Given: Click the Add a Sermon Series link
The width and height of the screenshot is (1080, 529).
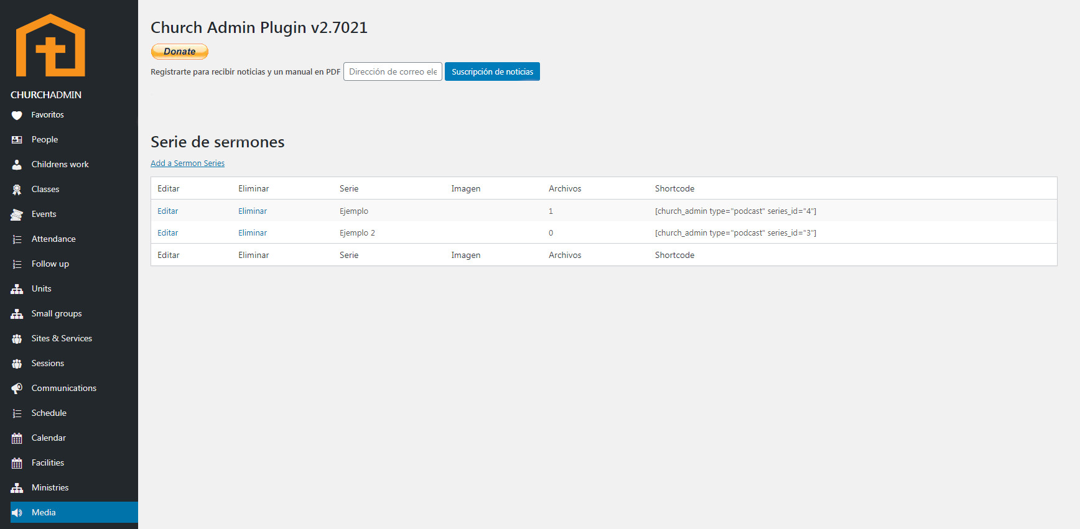Looking at the screenshot, I should [x=187, y=163].
